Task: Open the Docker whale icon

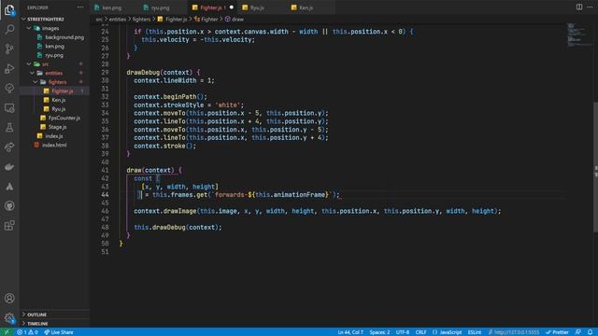Action: (9, 167)
